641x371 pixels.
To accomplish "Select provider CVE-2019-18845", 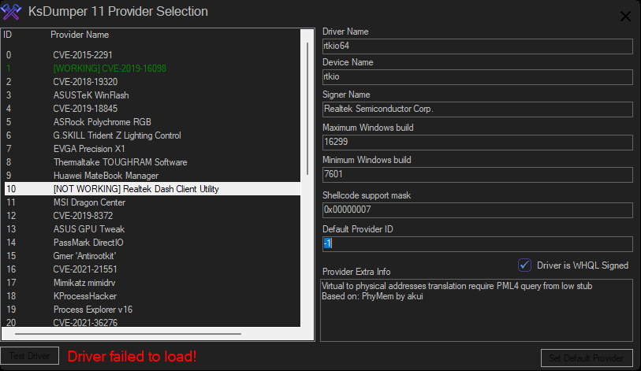I will (152, 109).
